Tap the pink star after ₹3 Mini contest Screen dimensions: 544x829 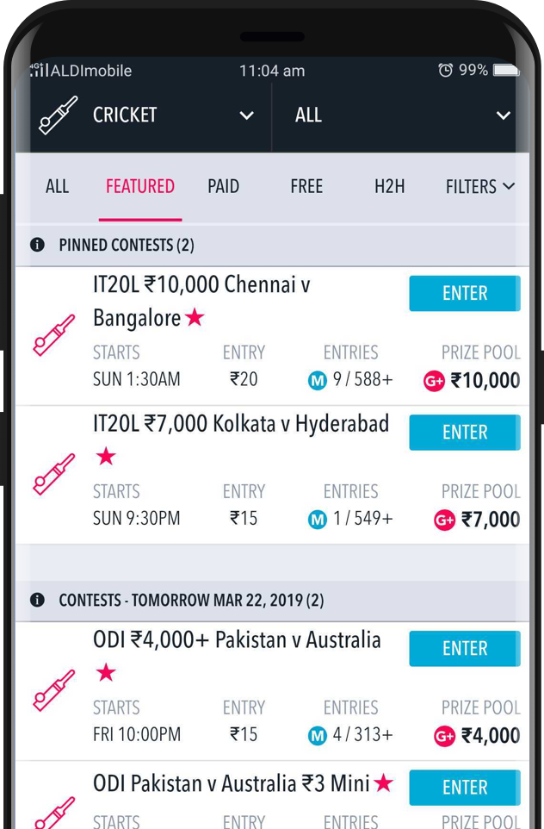(383, 783)
